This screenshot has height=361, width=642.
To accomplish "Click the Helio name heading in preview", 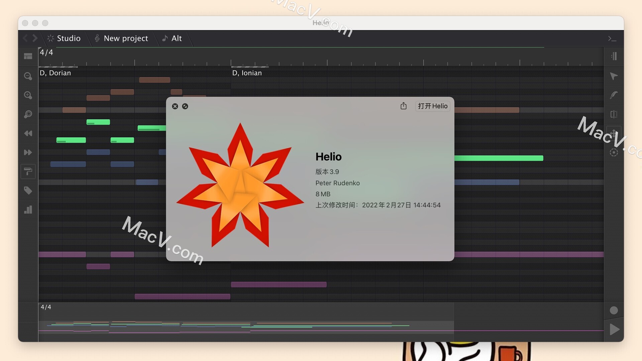I will coord(328,157).
